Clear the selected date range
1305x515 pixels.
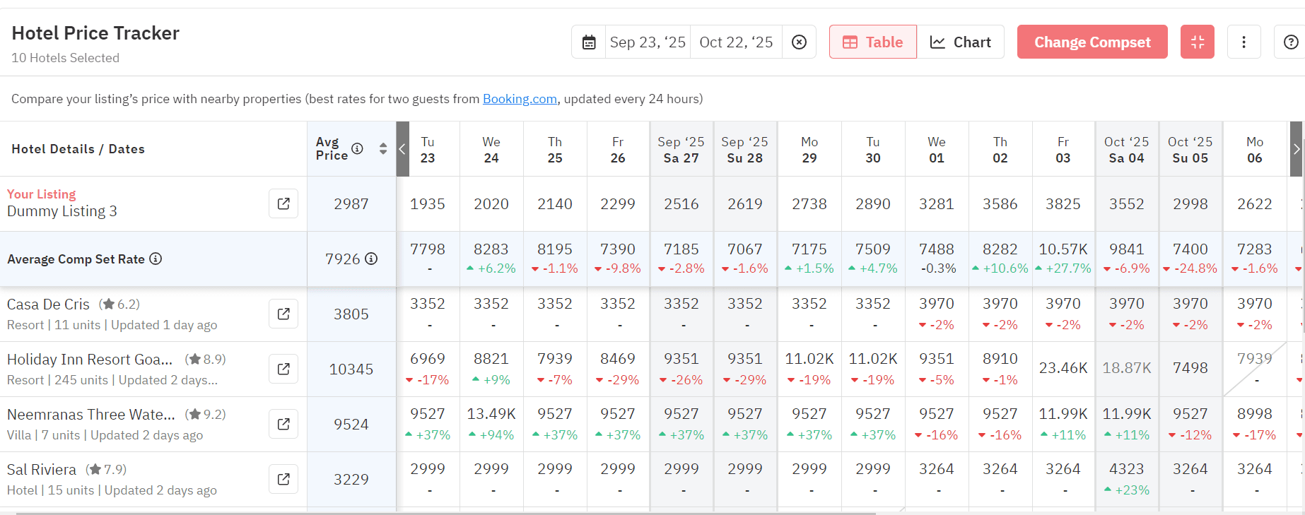[x=799, y=42]
